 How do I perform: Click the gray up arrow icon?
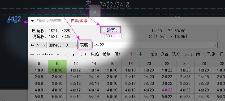point(131,54)
